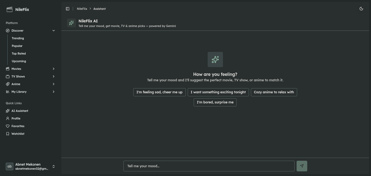Screen dimensions: 371x176
Task: Toggle the sidebar panel icon
Action: 68,9
